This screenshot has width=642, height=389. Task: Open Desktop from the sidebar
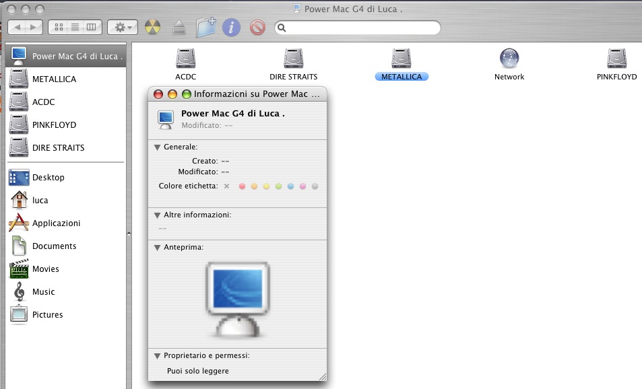pos(65,177)
